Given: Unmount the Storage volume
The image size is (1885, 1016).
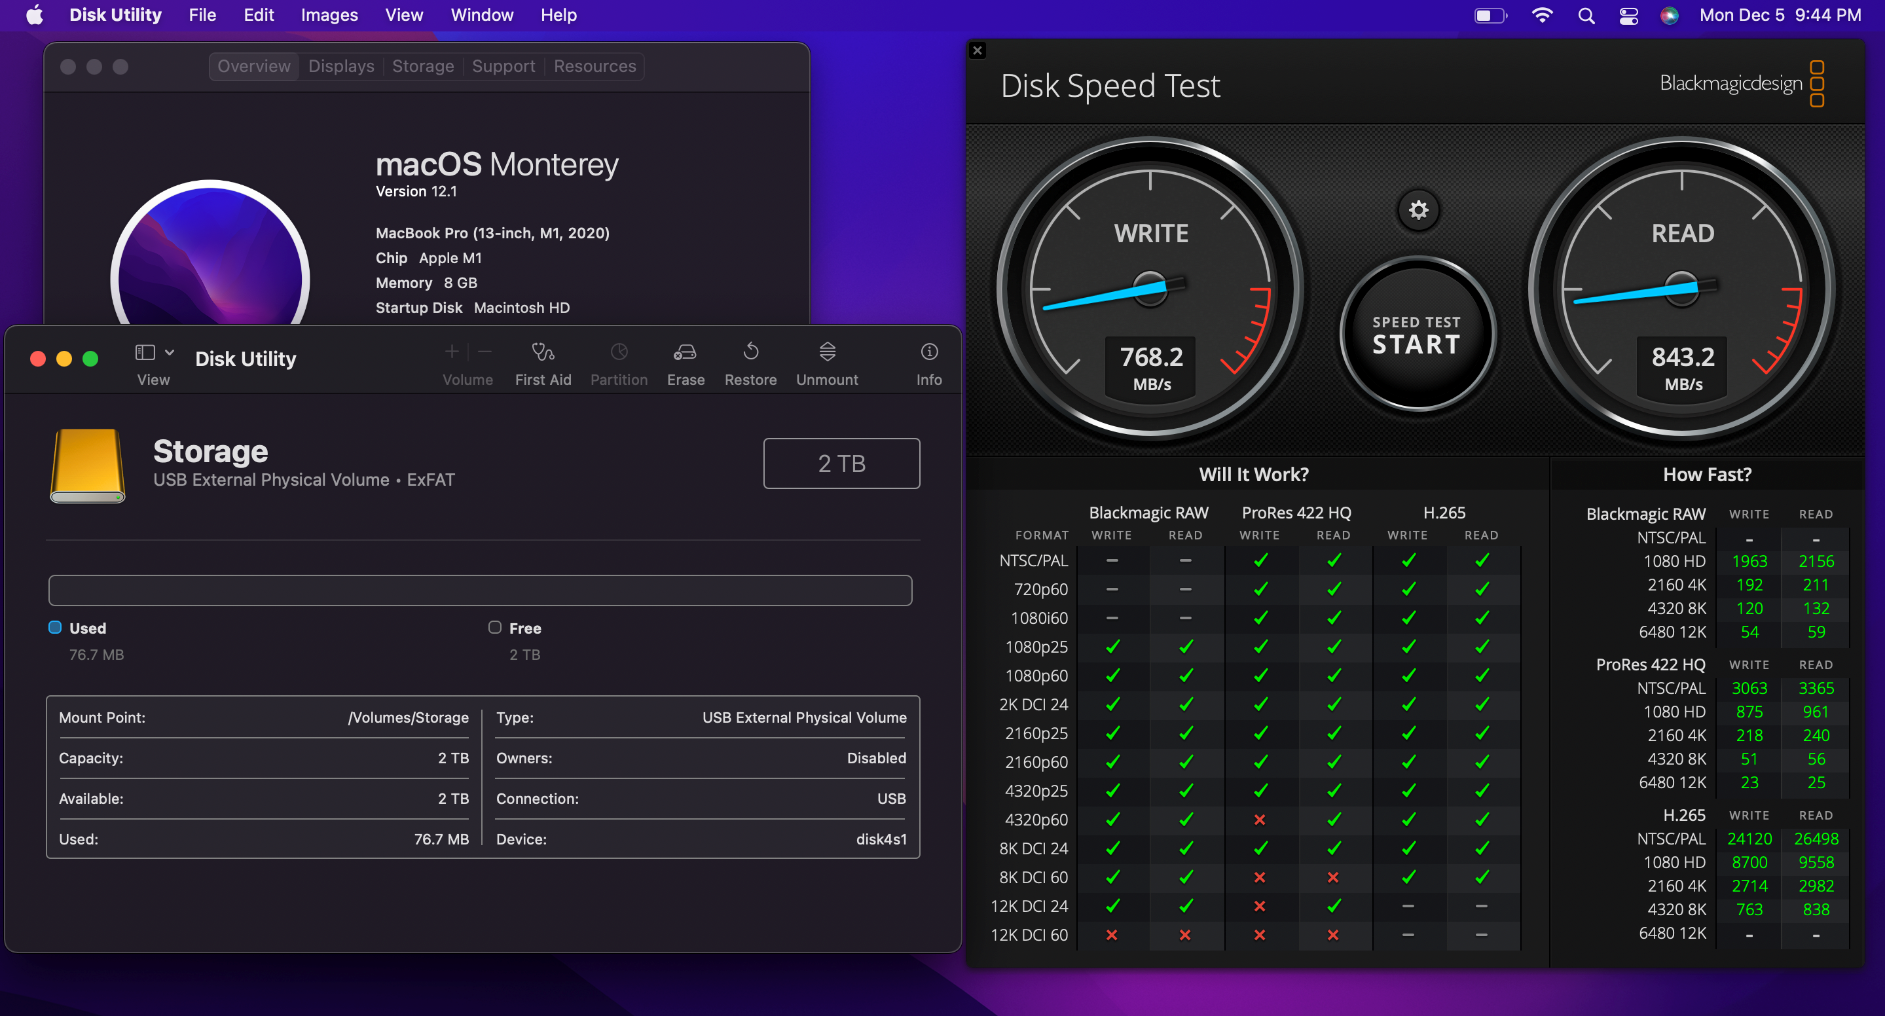Looking at the screenshot, I should tap(827, 363).
